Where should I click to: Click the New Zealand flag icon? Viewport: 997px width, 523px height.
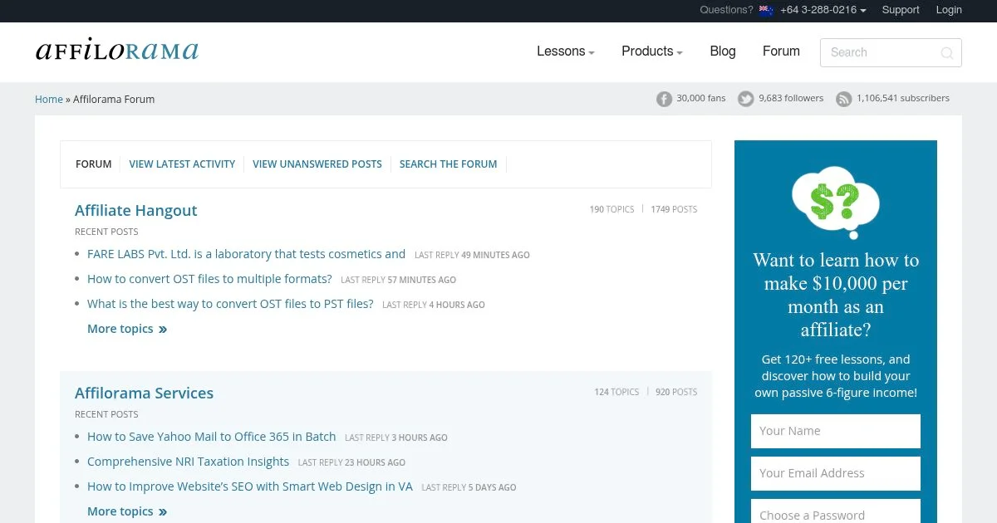[766, 11]
